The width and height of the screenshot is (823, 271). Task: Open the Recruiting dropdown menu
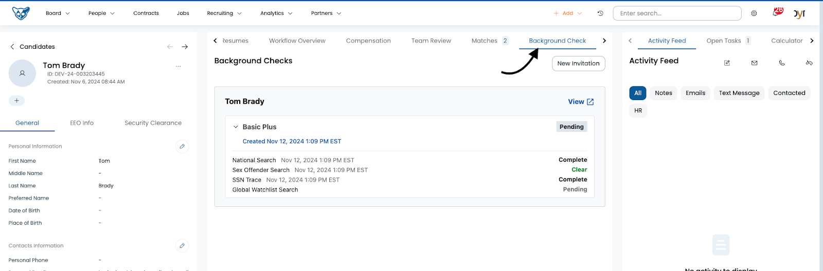(224, 13)
